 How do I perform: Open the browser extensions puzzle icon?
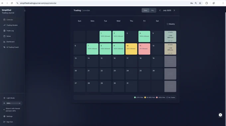click(207, 3)
